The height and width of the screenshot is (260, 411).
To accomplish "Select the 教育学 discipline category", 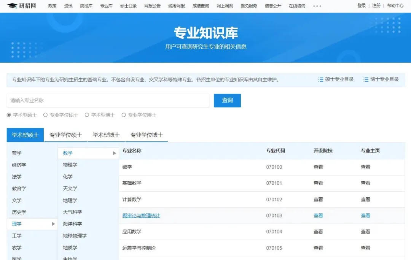I will (19, 189).
